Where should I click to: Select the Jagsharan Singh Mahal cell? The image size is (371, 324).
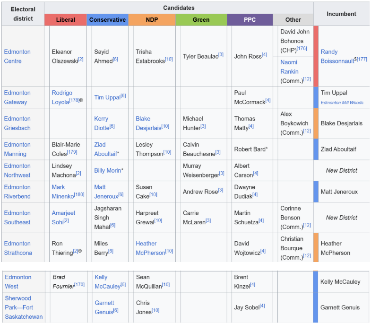point(110,218)
